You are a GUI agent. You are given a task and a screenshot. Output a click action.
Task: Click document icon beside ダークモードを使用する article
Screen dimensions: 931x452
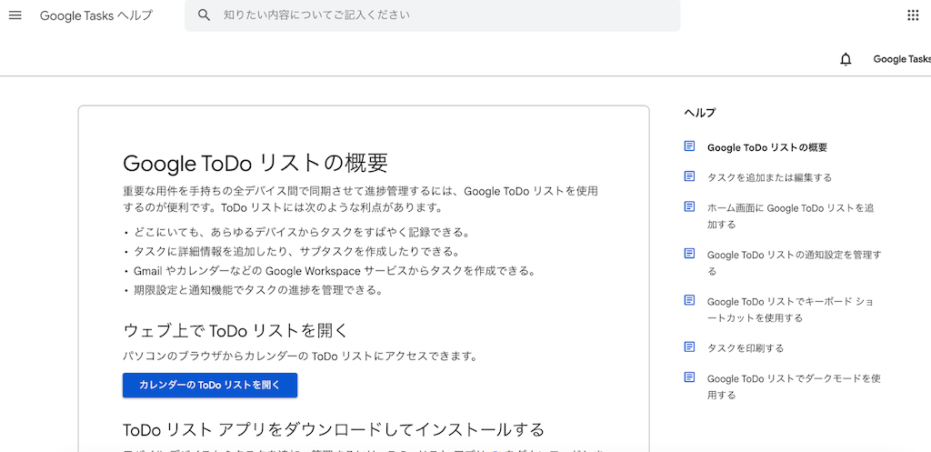tap(689, 377)
